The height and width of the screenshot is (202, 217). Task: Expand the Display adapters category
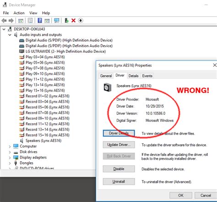click(x=10, y=158)
